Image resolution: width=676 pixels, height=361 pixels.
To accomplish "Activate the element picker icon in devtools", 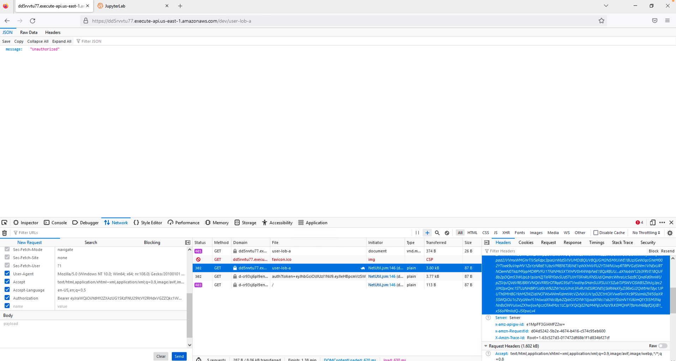I will click(5, 223).
